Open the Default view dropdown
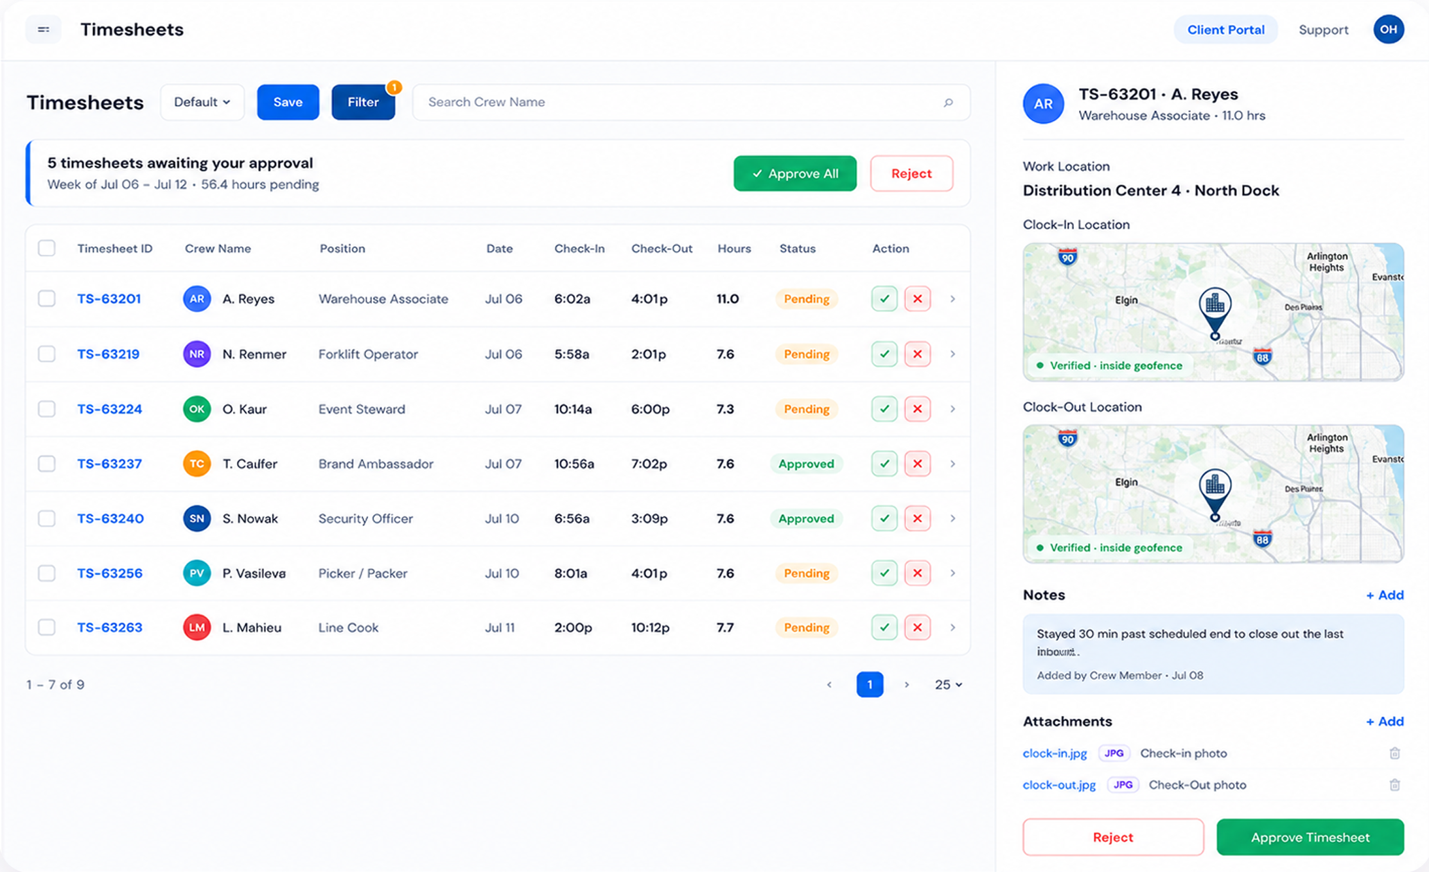The width and height of the screenshot is (1429, 872). click(x=202, y=102)
